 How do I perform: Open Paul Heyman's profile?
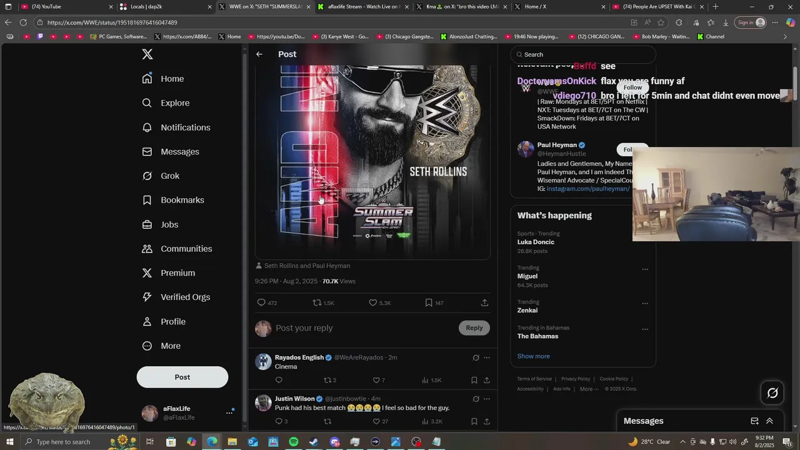click(x=557, y=145)
